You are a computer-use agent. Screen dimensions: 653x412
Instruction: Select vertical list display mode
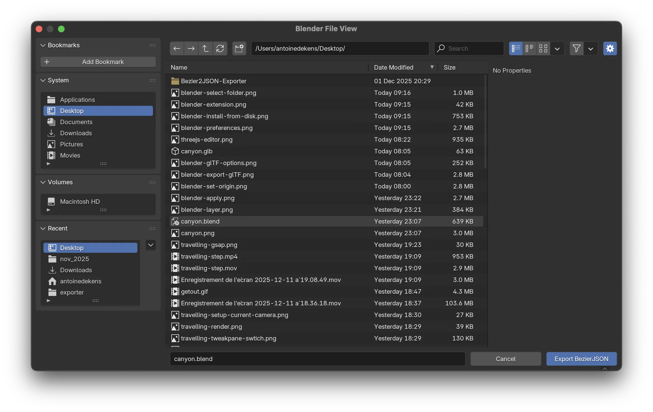coord(516,48)
